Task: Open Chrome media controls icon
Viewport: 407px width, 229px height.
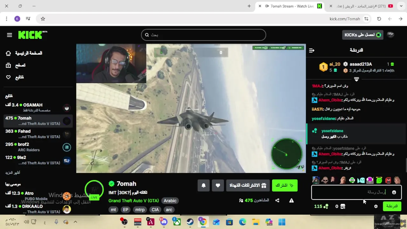Action: coord(28,19)
